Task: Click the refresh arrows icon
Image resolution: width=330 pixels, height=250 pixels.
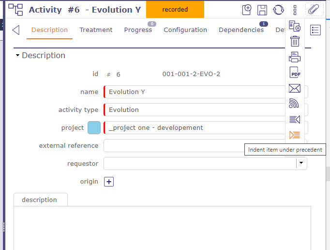Action: (278, 10)
